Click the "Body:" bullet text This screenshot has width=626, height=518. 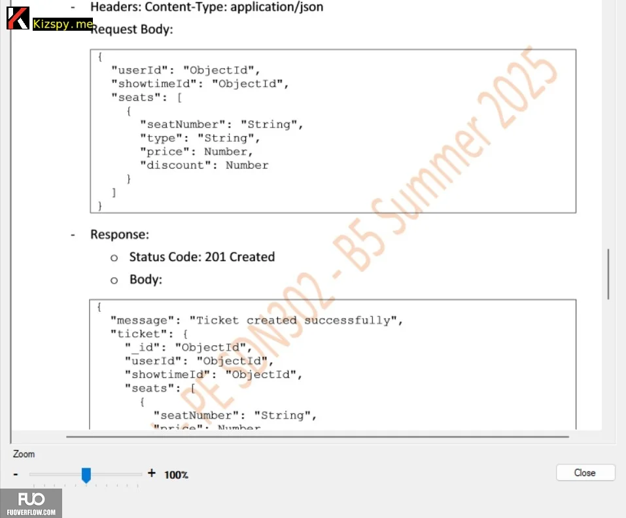click(x=146, y=279)
